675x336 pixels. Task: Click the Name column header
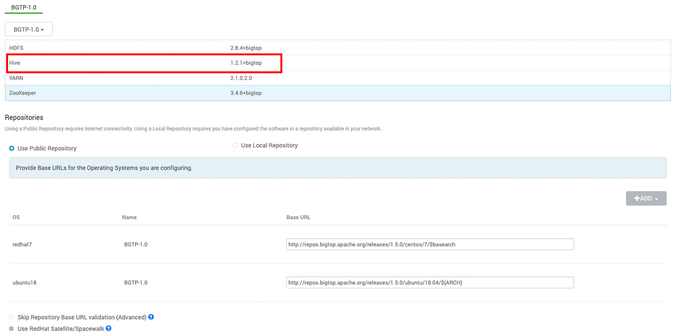[x=129, y=218]
